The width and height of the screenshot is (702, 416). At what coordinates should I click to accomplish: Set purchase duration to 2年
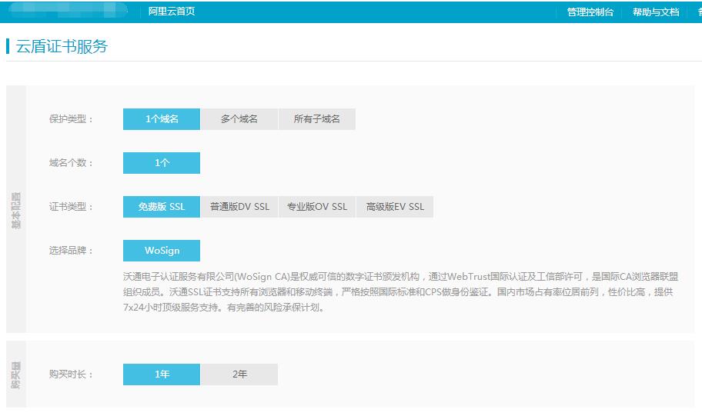(239, 374)
